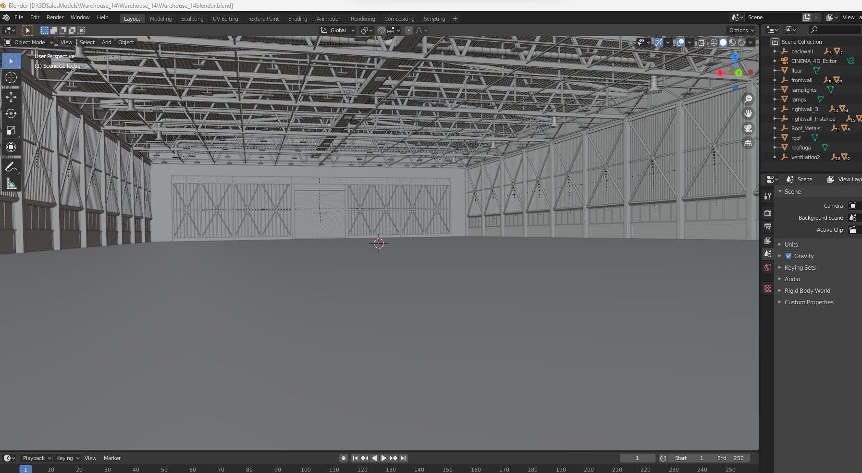This screenshot has height=473, width=862.
Task: Select the Annotate tool
Action: 11,167
